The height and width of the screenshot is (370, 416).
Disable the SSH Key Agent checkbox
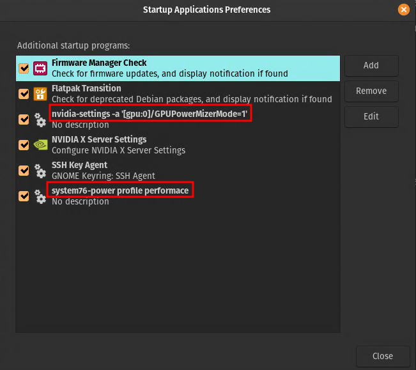pos(24,171)
